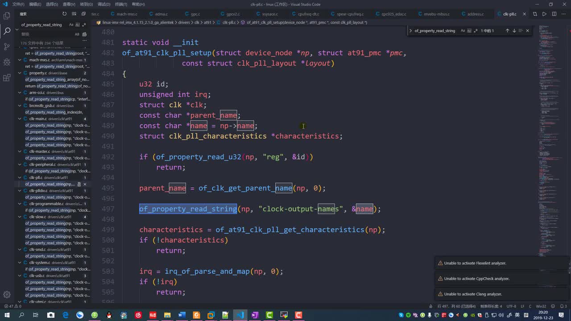
Task: Collapse clk-plldiv.c search results group
Action: coord(20,190)
